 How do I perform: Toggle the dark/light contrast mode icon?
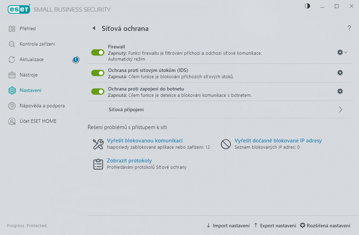307,6
